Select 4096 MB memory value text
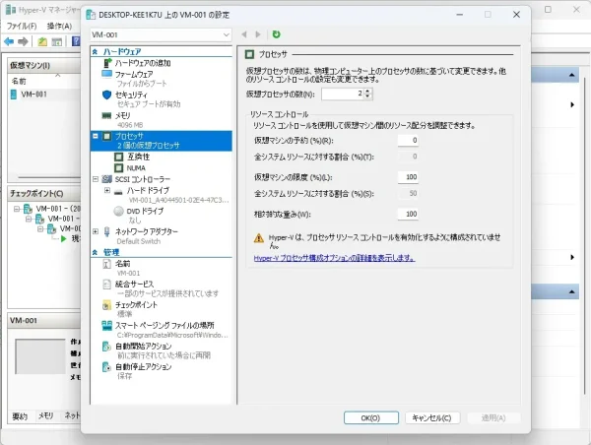 click(x=130, y=125)
